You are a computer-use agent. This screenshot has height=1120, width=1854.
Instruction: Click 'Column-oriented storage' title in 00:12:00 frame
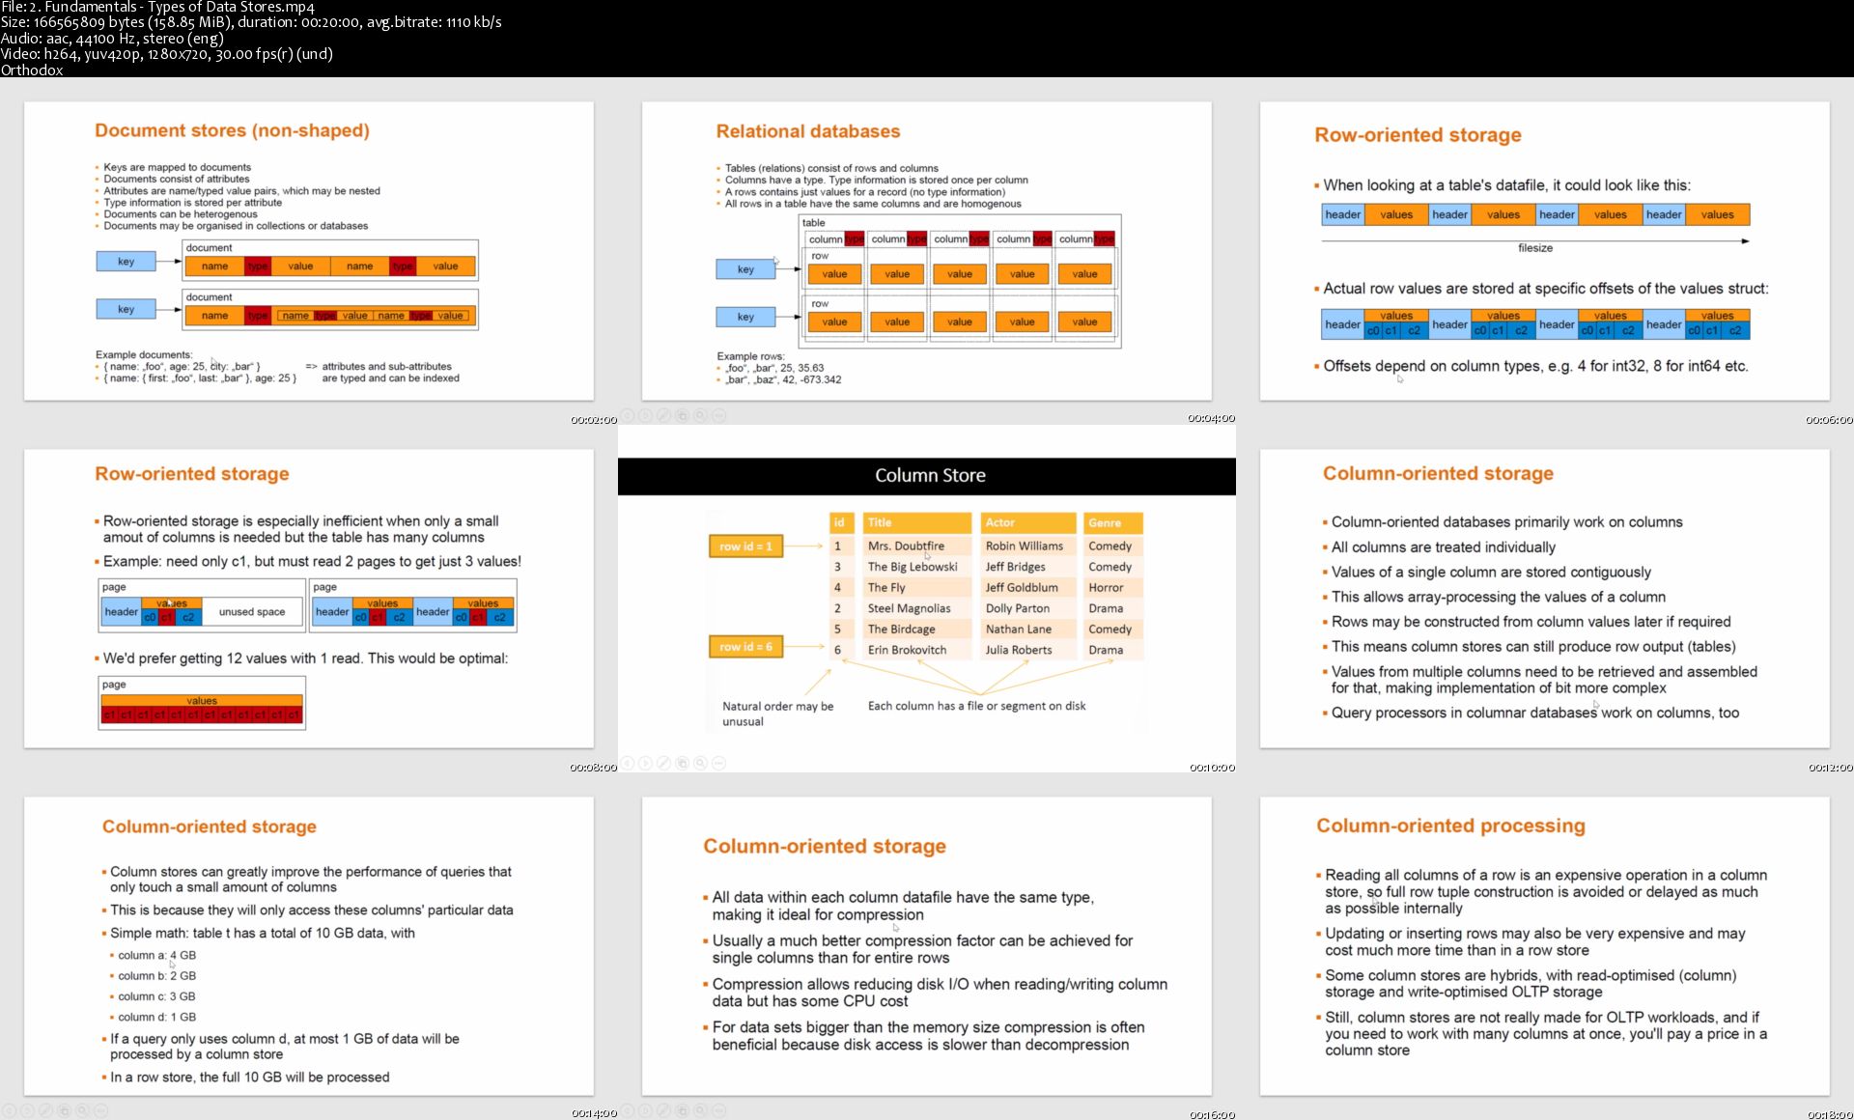point(1438,473)
